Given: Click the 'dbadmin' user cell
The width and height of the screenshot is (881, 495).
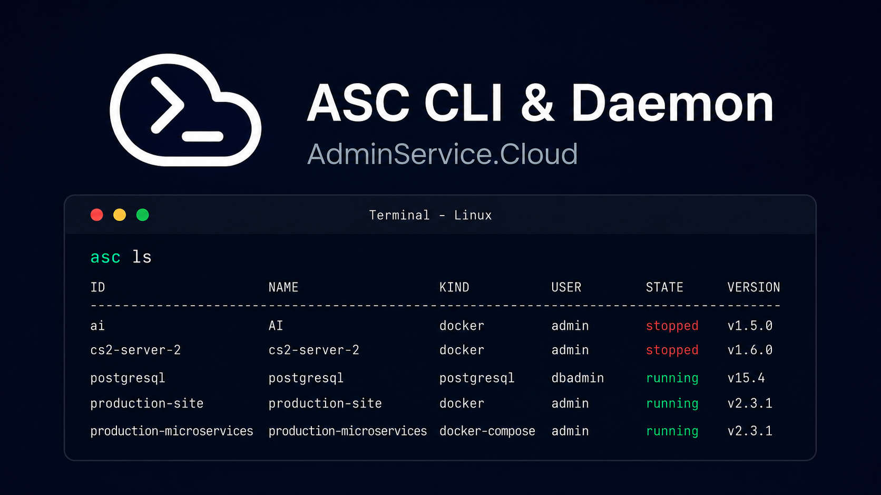Looking at the screenshot, I should pos(577,378).
